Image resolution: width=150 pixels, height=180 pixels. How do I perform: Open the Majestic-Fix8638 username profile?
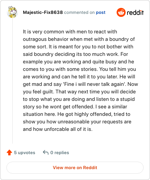(43, 12)
